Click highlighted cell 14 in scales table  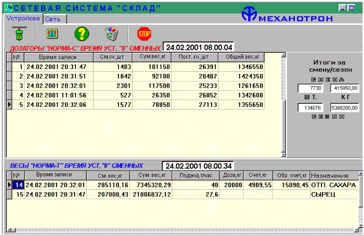(x=18, y=185)
